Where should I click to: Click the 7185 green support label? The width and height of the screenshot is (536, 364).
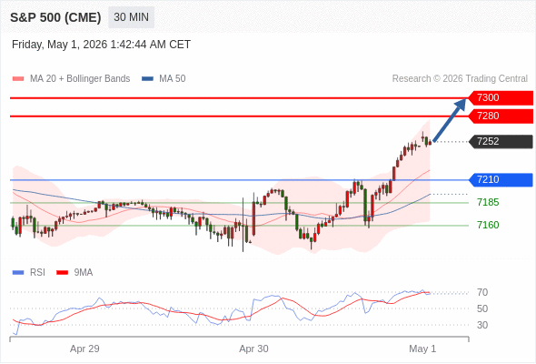[x=488, y=202]
